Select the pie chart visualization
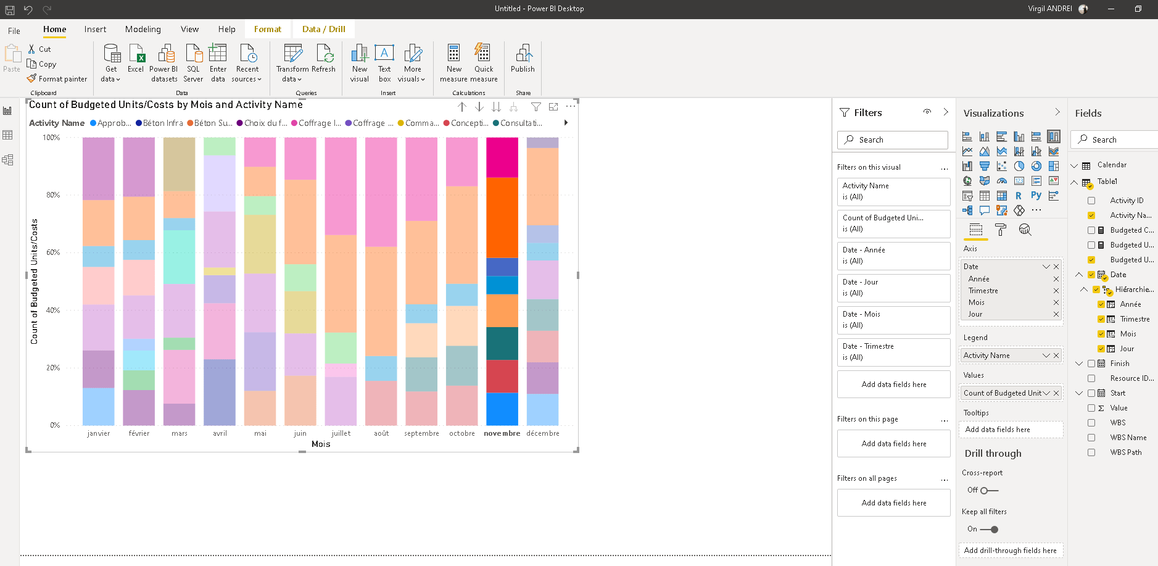 click(1019, 165)
